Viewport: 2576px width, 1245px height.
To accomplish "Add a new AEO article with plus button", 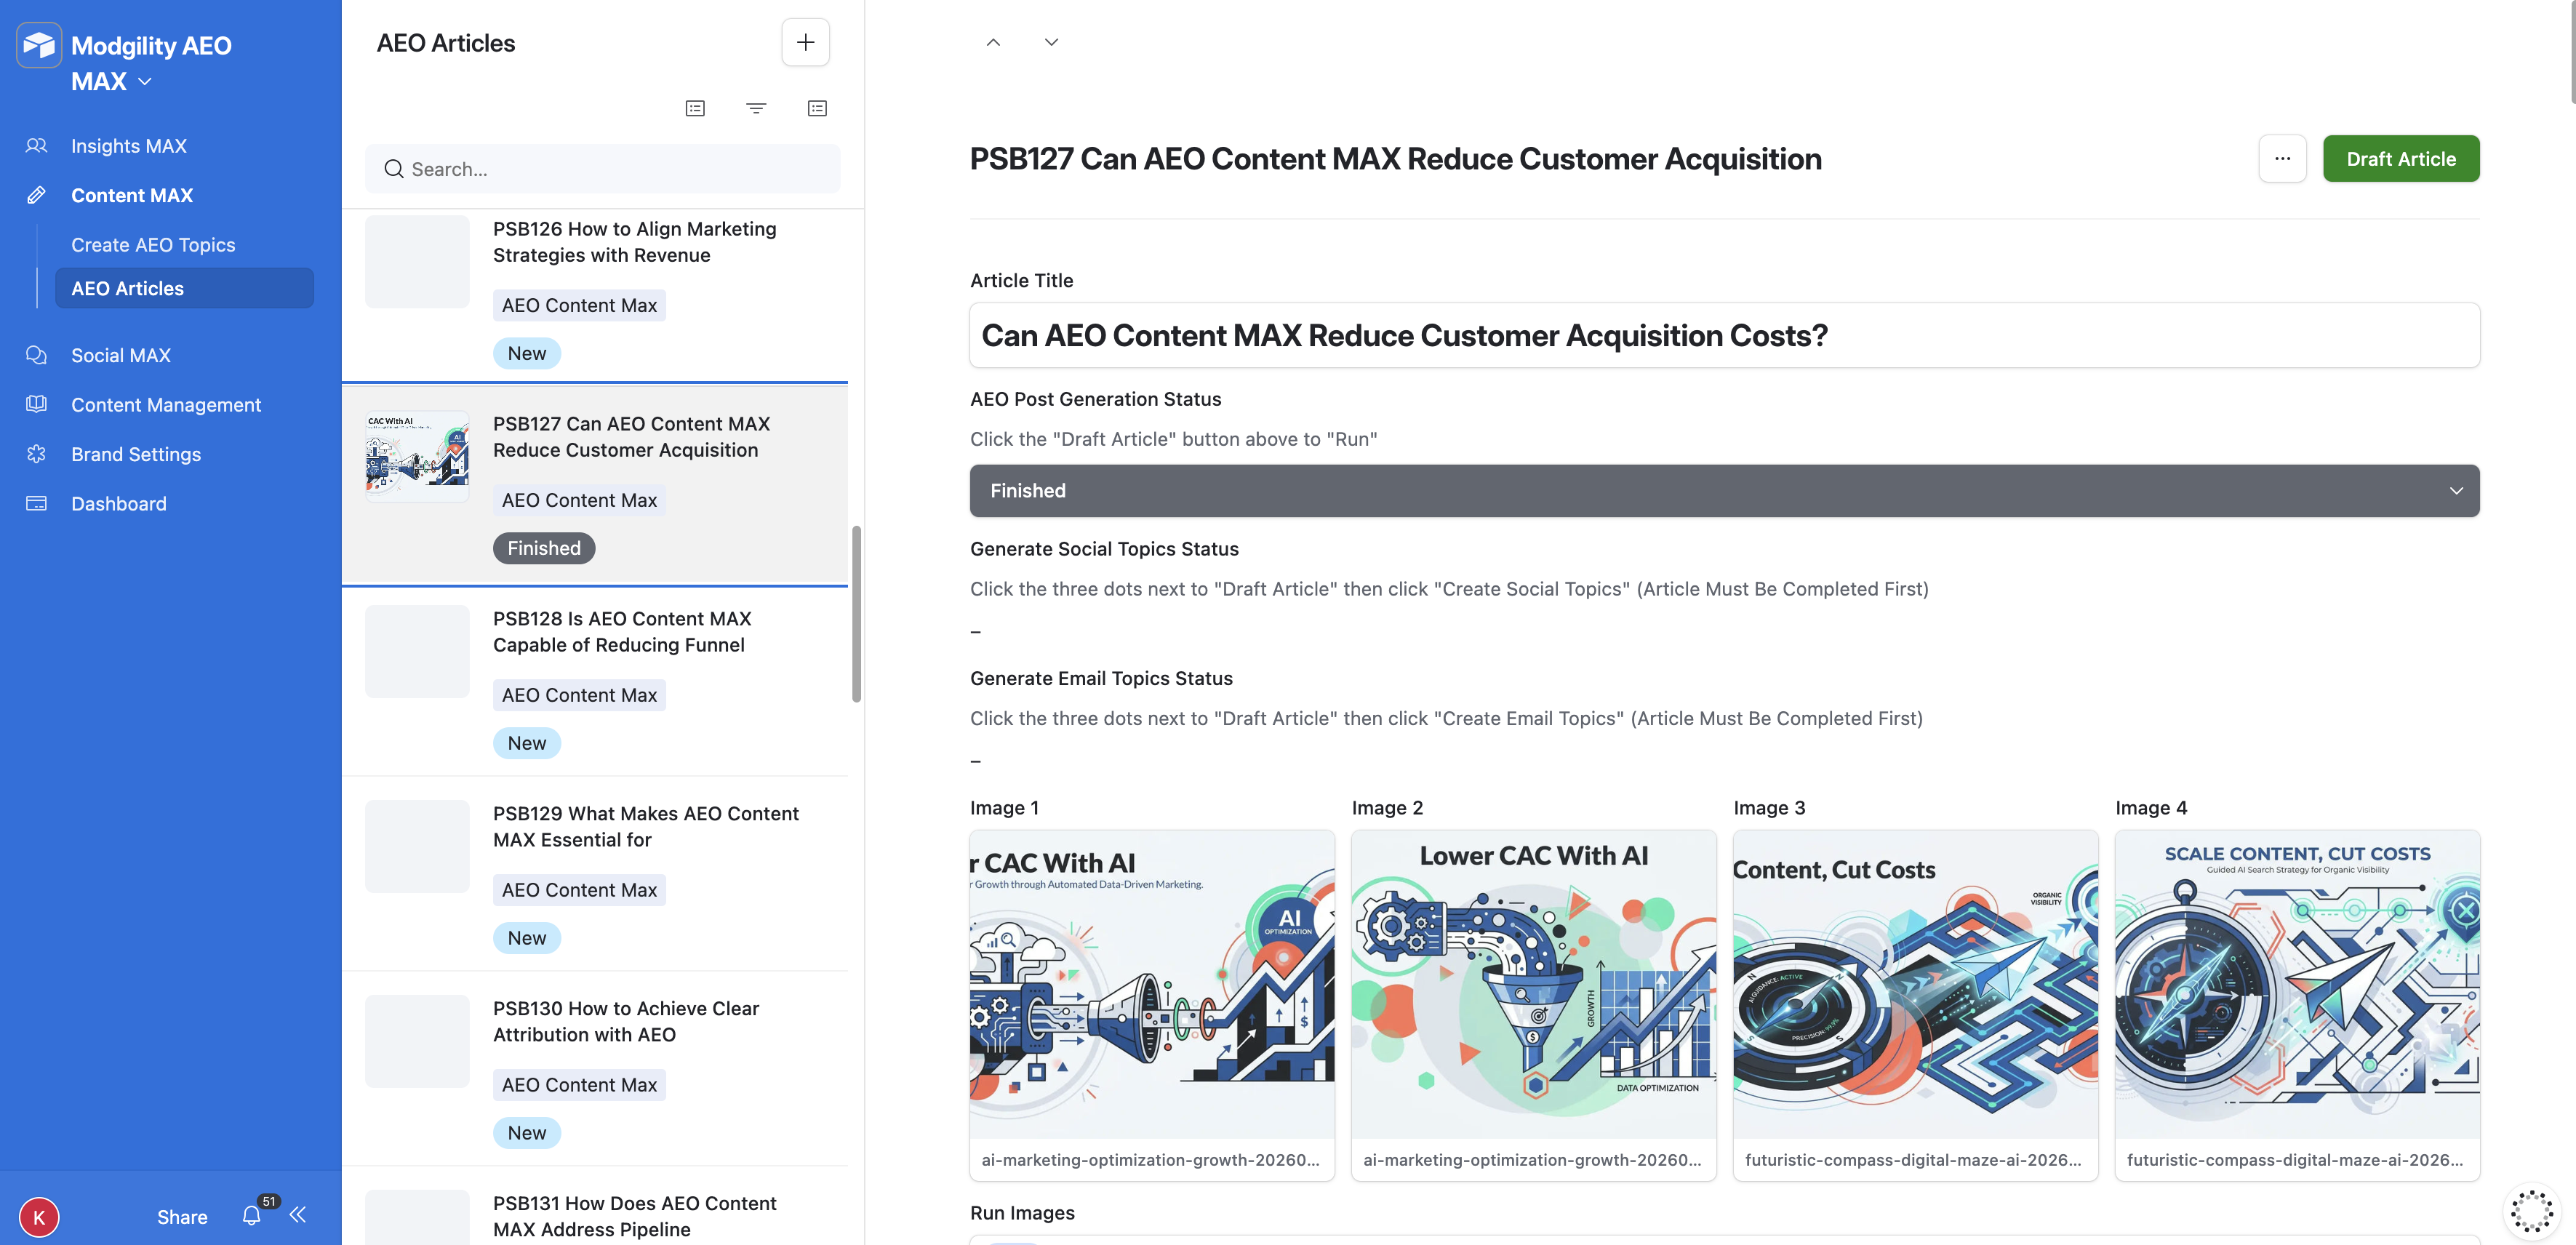I will 805,42.
